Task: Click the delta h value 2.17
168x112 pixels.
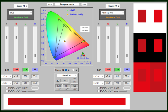Action: click(74, 82)
